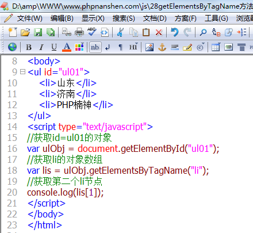
Task: Insert a paragraph tag with the pilcrow icon
Action: (x=120, y=47)
